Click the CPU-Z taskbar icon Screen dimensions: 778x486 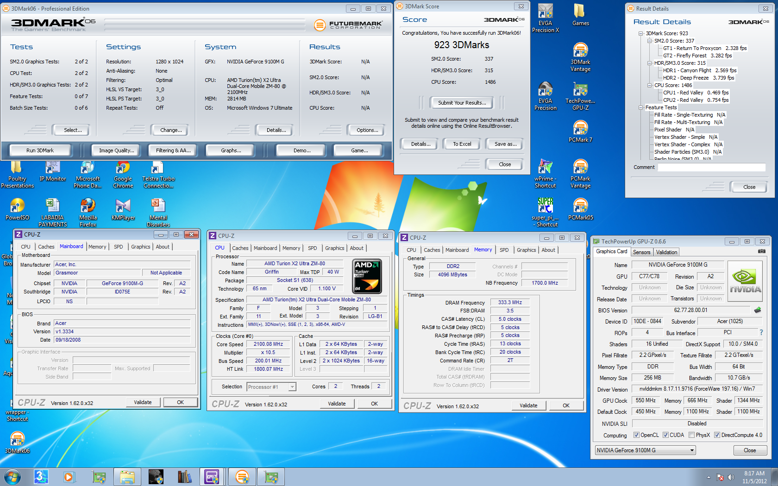(212, 477)
